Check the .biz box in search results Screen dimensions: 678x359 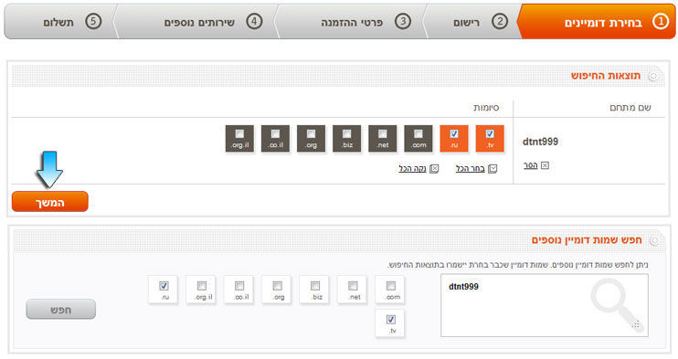tap(347, 133)
